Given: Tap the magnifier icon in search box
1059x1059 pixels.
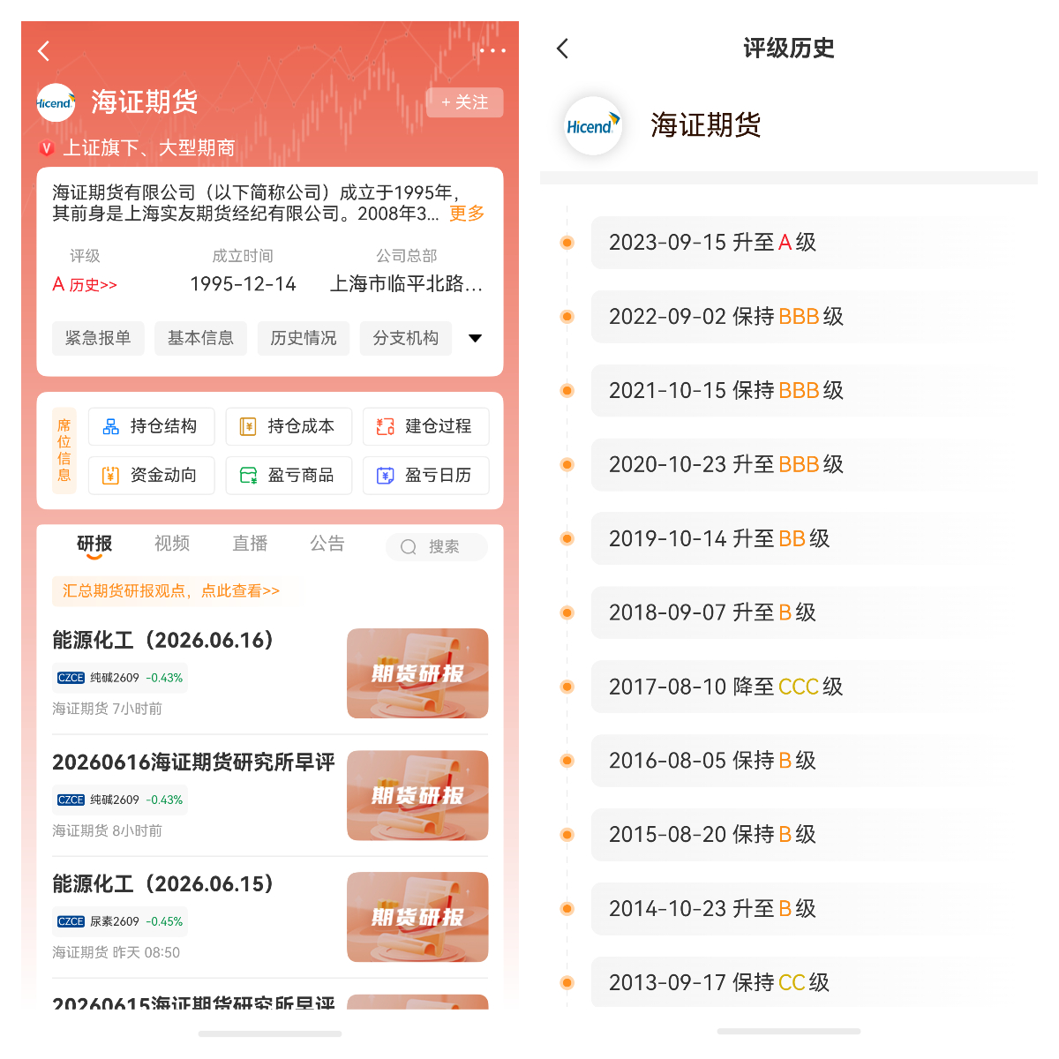Looking at the screenshot, I should pyautogui.click(x=409, y=547).
